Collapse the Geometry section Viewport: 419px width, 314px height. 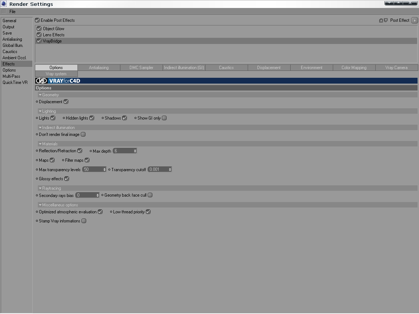[40, 95]
